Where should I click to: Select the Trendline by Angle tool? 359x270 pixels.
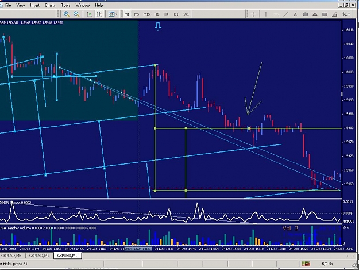[x=334, y=14]
